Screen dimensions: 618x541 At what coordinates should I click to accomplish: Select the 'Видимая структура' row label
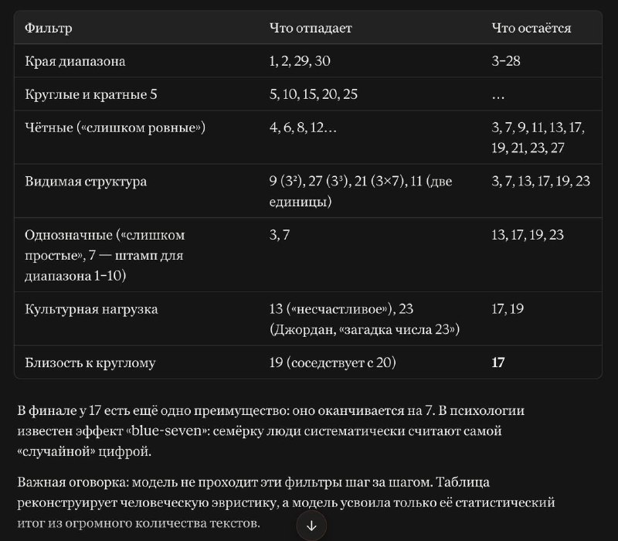point(86,182)
